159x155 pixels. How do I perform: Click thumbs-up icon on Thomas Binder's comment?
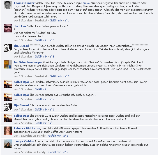66,21
